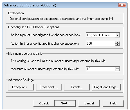Click the 'Maximum Userdump Limit' group heading
Image resolution: width=130 pixels, height=110 pixels.
pos(25,54)
